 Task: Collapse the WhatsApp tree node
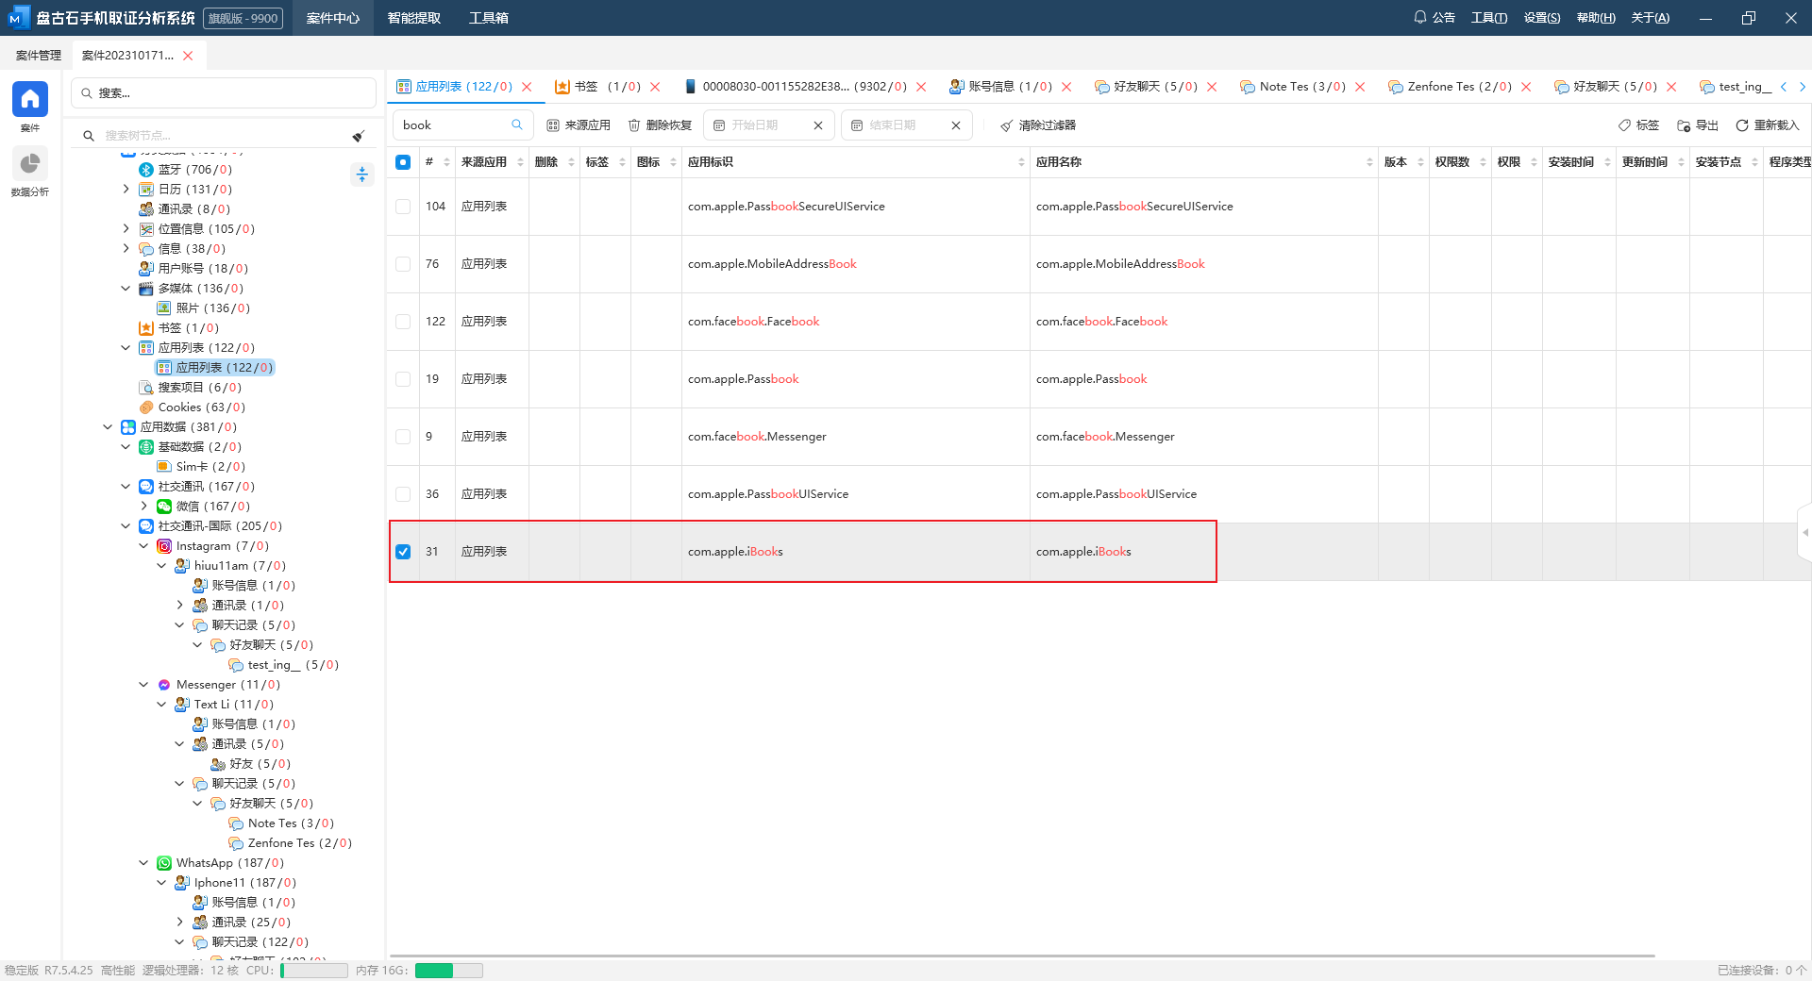[x=143, y=863]
